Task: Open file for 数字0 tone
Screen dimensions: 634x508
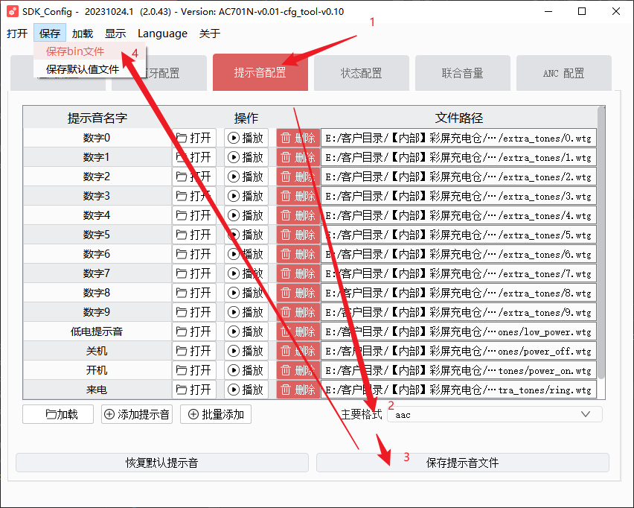Action: [194, 138]
